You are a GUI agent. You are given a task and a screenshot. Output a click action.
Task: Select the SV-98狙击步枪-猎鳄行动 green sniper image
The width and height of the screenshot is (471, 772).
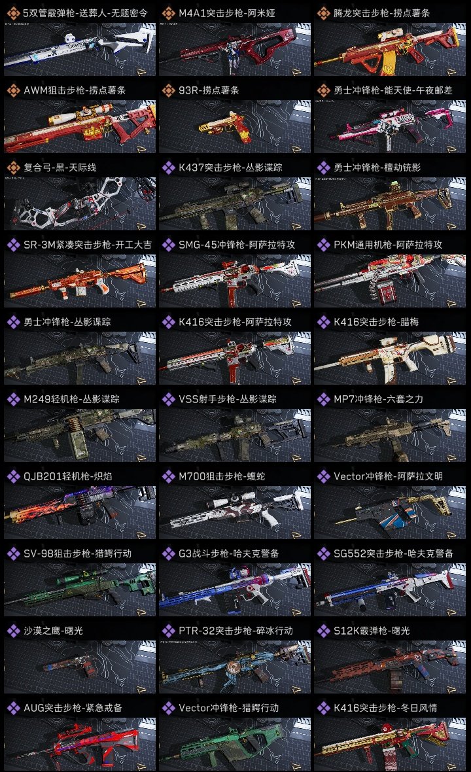click(x=80, y=590)
